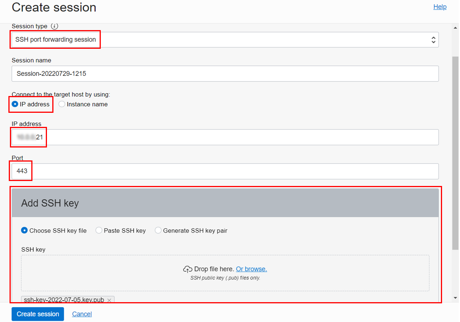This screenshot has height=322, width=460.
Task: Enable Generate SSH key pair option
Action: click(158, 230)
